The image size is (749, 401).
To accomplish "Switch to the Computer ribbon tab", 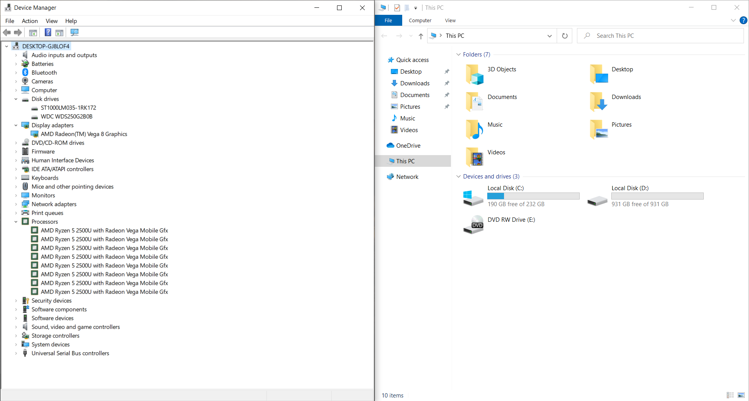I will coord(420,20).
